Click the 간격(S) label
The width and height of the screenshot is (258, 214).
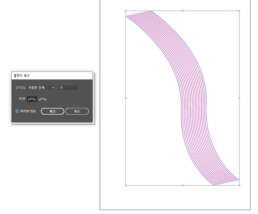click(20, 88)
